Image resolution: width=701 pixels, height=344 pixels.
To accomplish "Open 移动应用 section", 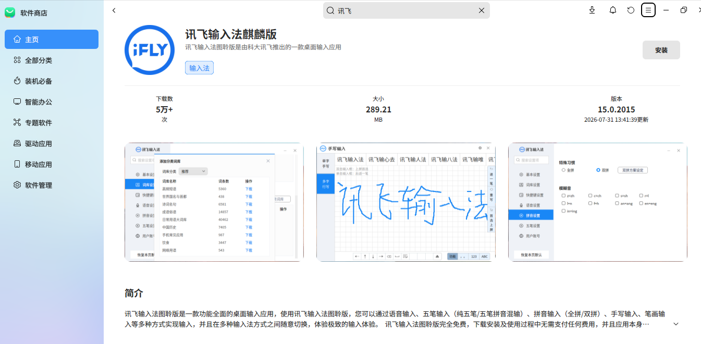I will pos(52,164).
